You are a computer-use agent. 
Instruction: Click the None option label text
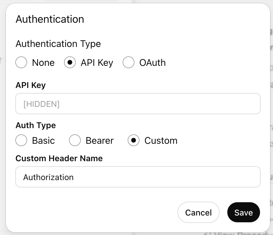pos(43,63)
